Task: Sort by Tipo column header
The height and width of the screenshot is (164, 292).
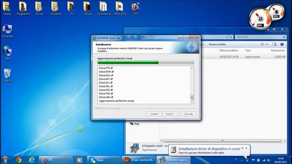Action: (248, 51)
